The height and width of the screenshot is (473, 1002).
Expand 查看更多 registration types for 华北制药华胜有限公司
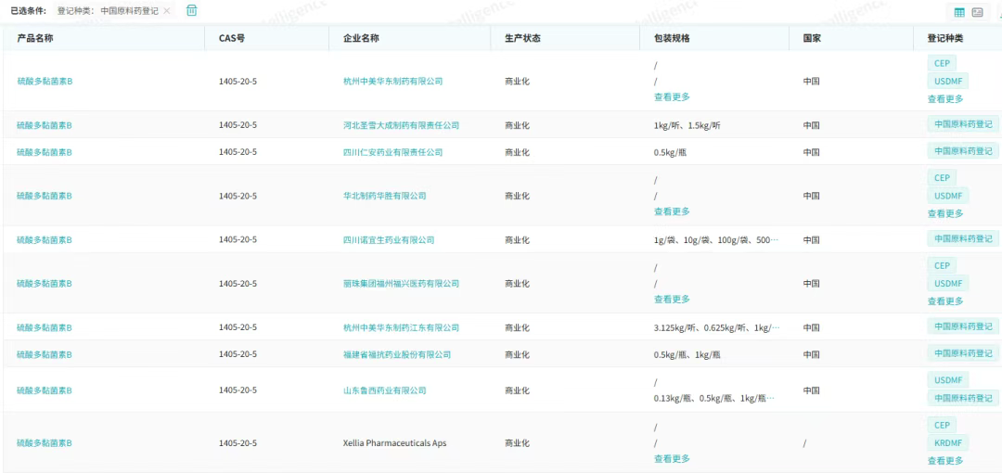945,213
